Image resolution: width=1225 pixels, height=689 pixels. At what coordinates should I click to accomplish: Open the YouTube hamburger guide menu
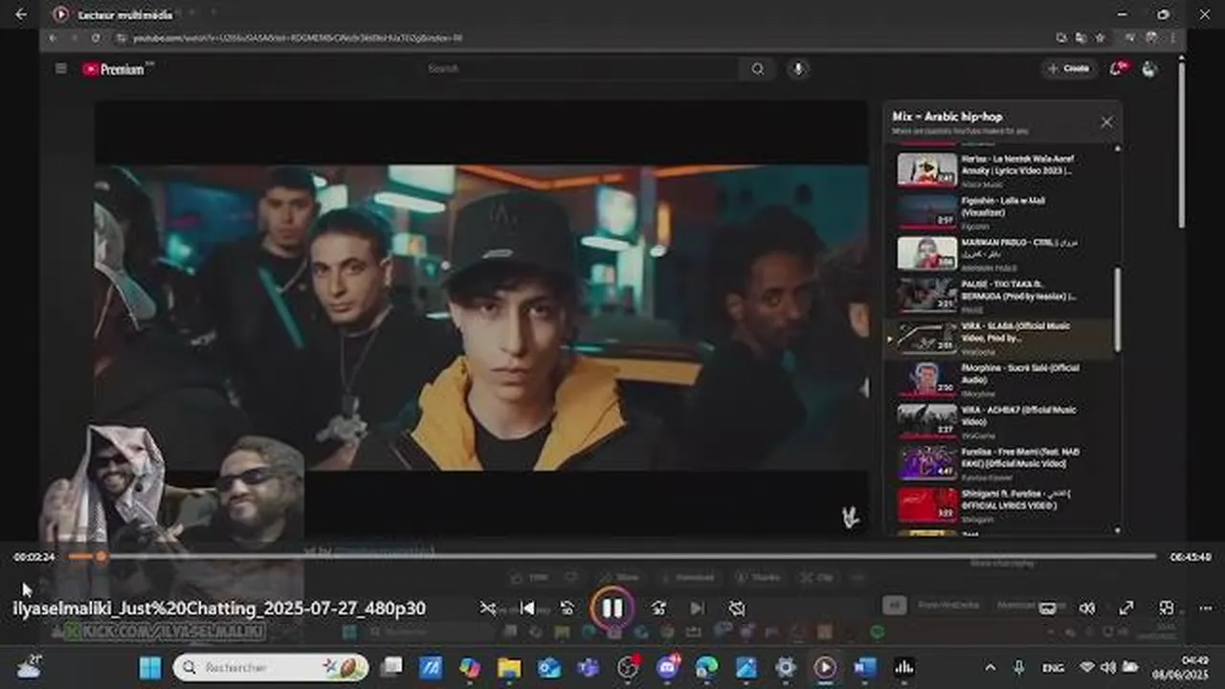61,69
